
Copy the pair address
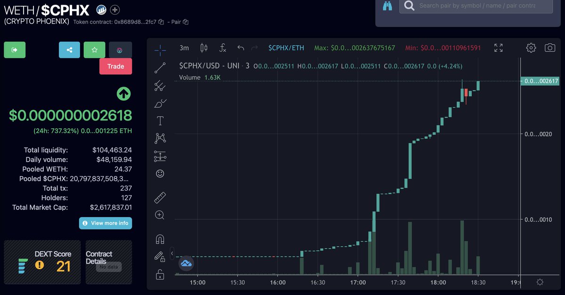[x=186, y=22]
